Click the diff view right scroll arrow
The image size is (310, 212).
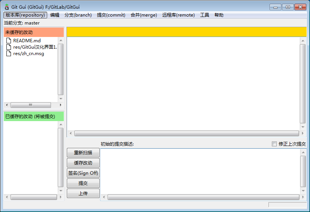(303, 134)
